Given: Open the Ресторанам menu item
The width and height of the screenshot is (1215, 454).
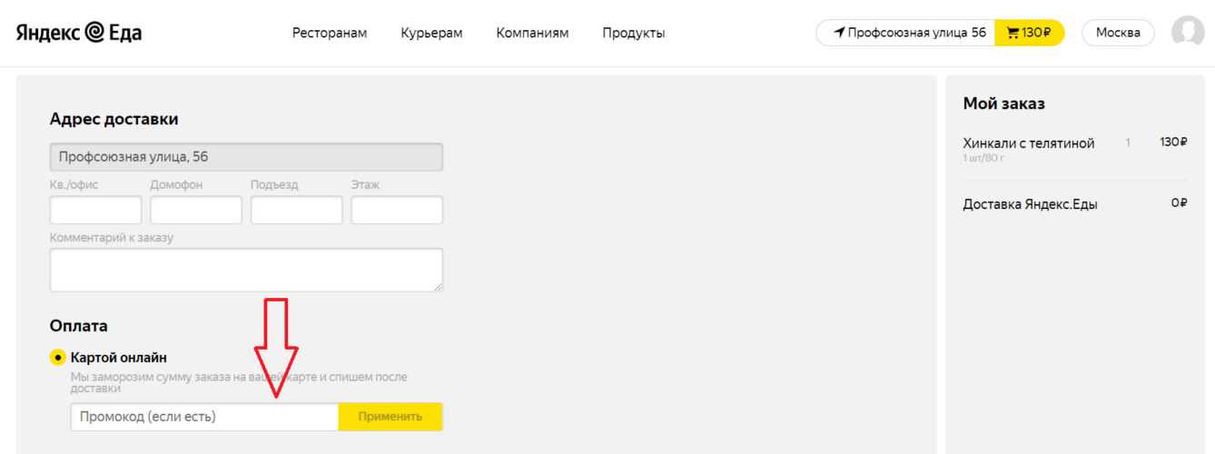Looking at the screenshot, I should [330, 33].
